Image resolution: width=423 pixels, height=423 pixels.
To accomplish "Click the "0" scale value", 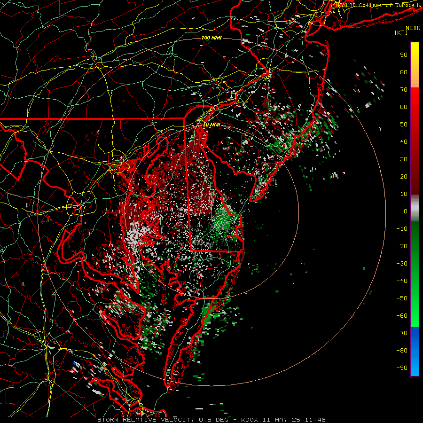I will 406,211.
